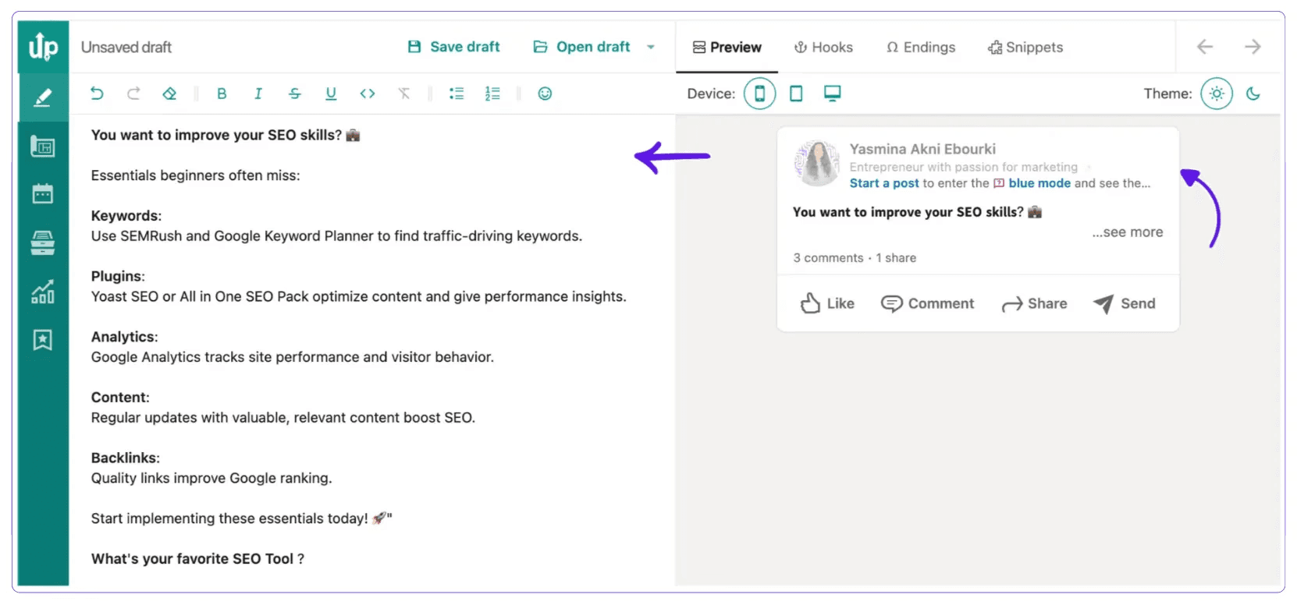Click the Share button
The width and height of the screenshot is (1297, 605).
tap(1034, 303)
